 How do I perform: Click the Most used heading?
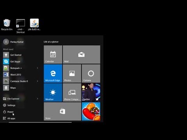pyautogui.click(x=8, y=49)
